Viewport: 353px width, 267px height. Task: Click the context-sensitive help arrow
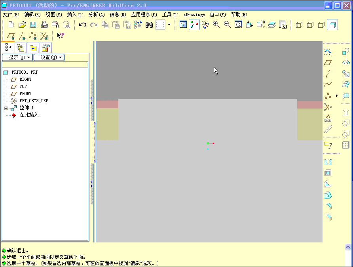(60, 36)
